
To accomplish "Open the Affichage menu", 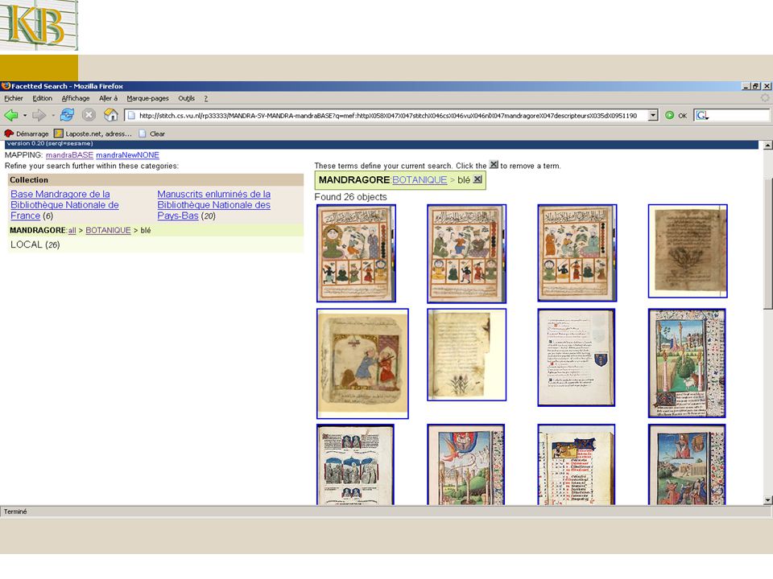I will click(x=76, y=98).
